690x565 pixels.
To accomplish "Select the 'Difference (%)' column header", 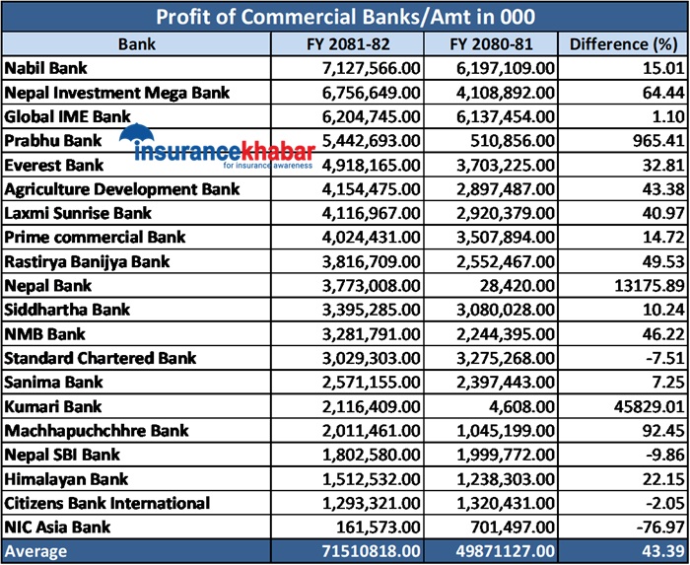I will 623,44.
